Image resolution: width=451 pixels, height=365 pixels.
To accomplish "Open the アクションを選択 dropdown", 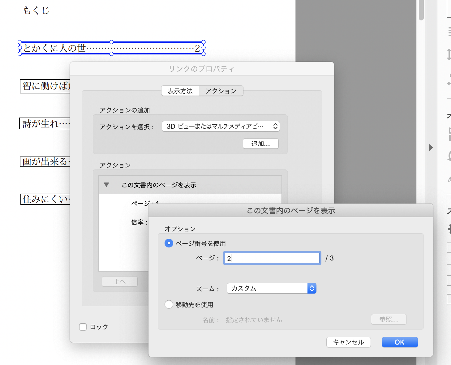I will click(x=221, y=126).
